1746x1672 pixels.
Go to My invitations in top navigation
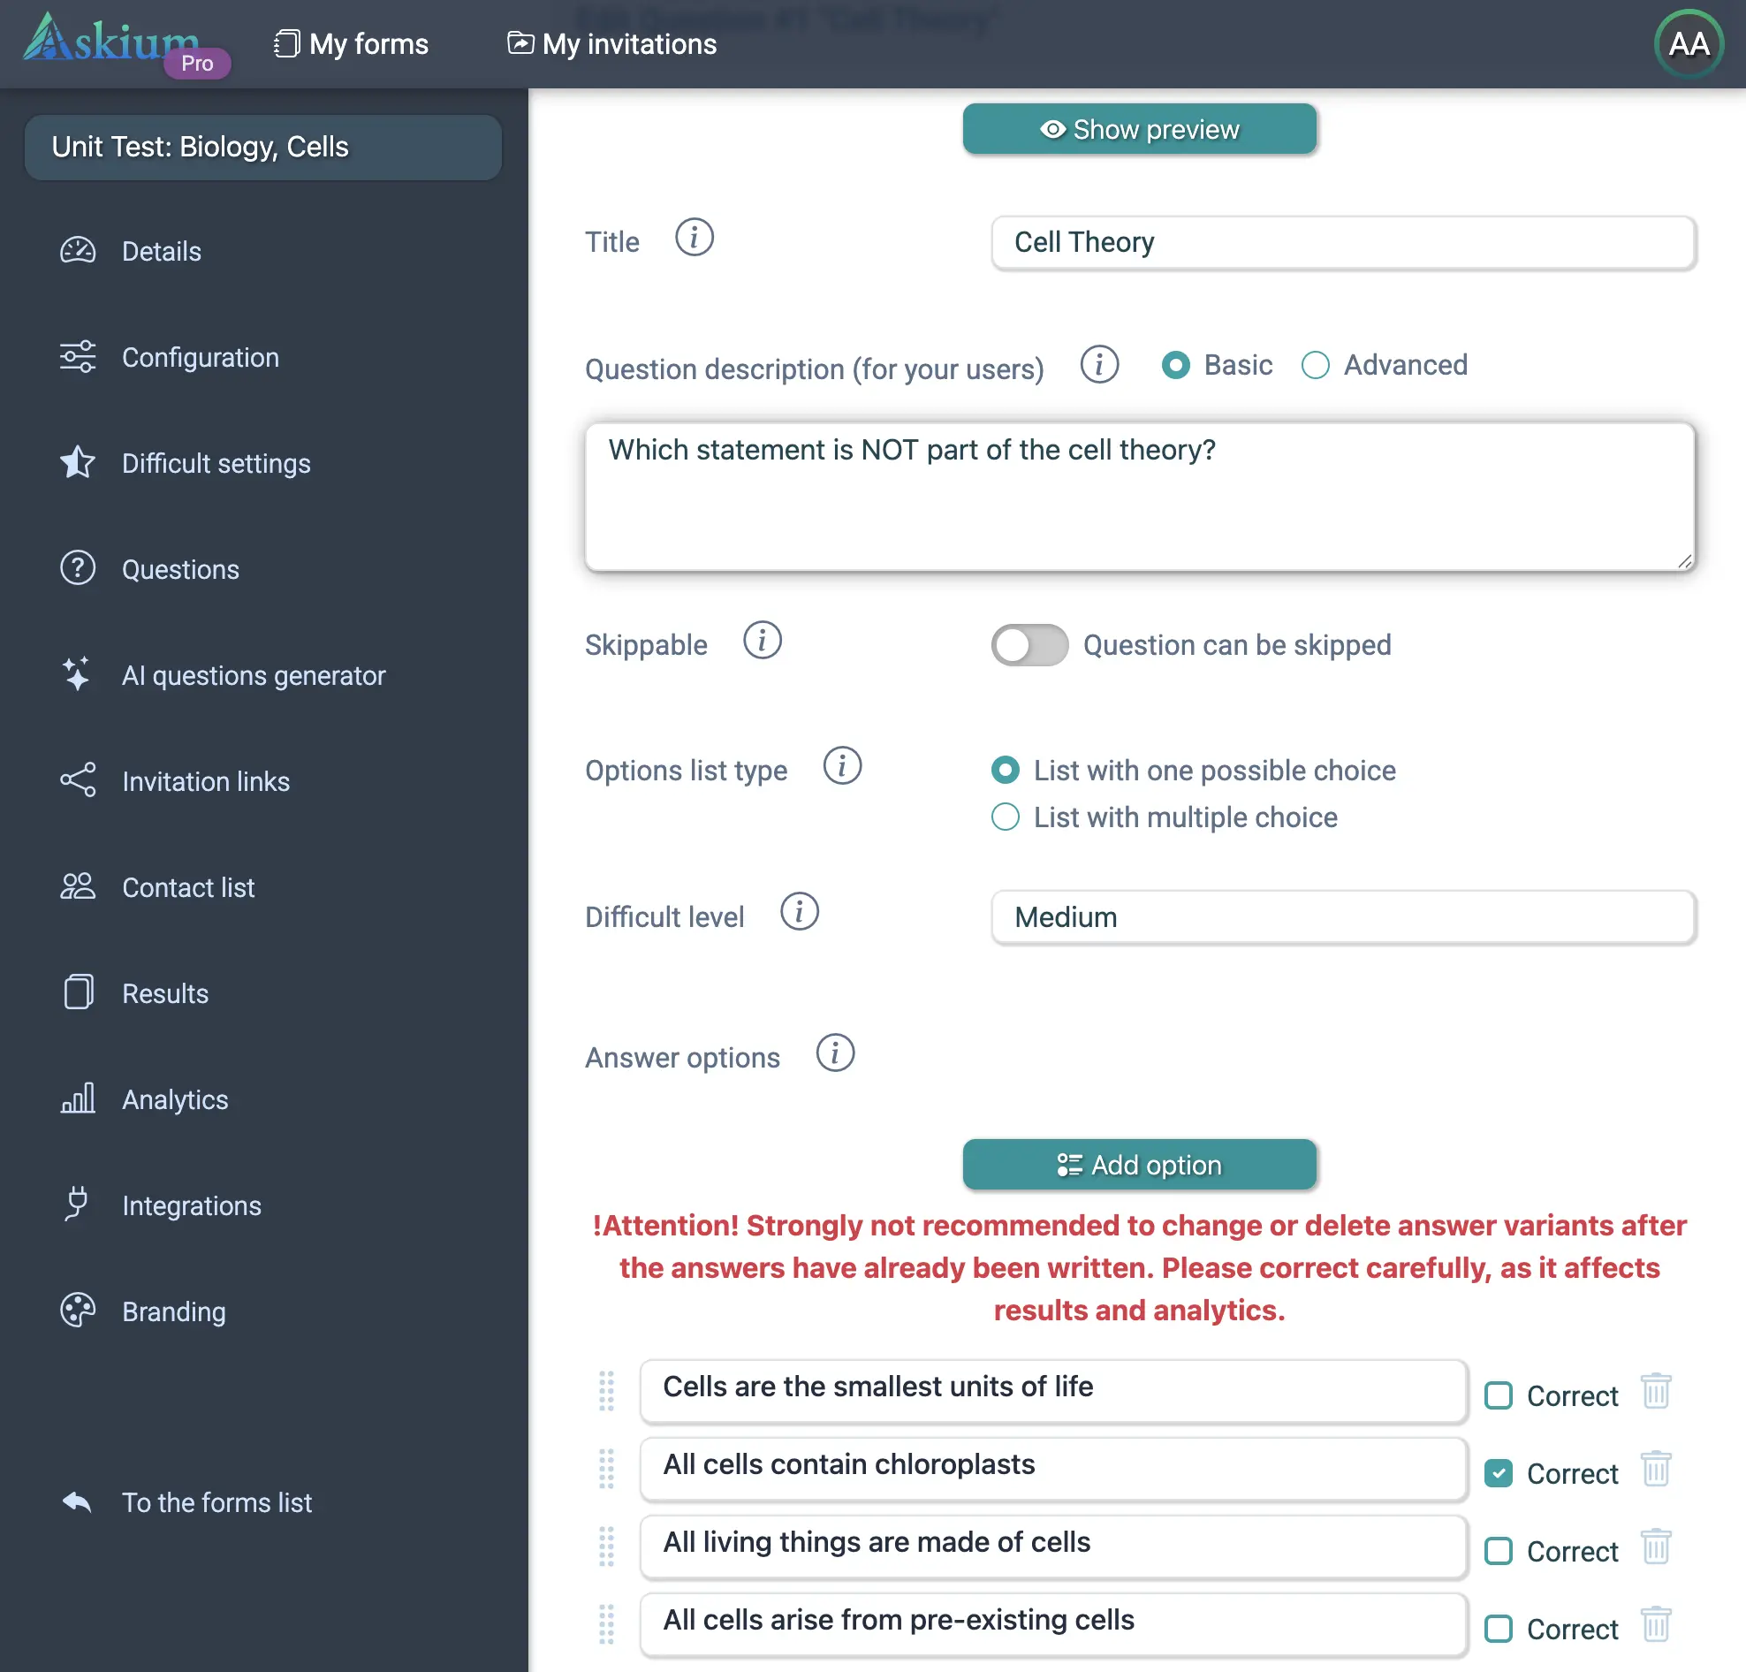tap(612, 43)
